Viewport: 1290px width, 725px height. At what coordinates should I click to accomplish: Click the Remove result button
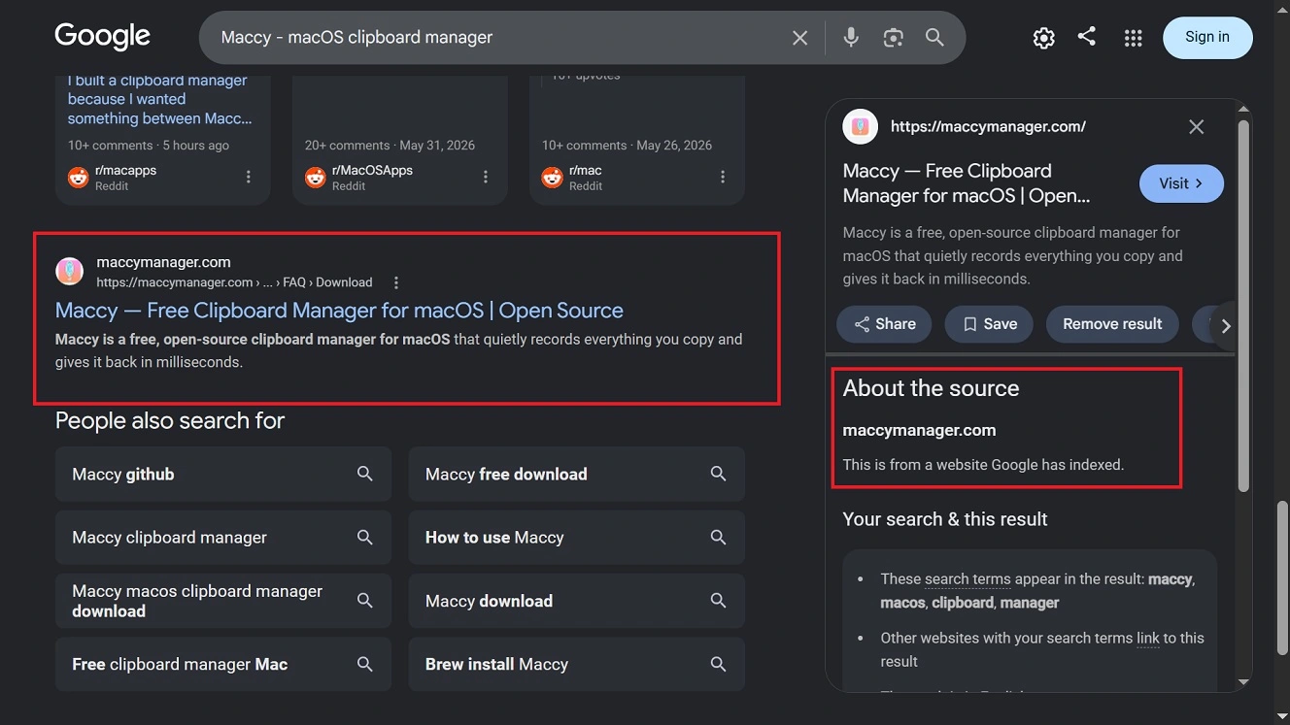pos(1112,324)
